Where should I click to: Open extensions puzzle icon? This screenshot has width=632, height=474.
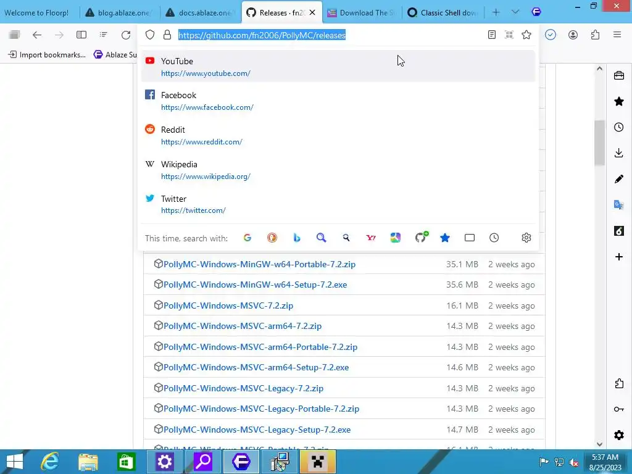click(596, 35)
